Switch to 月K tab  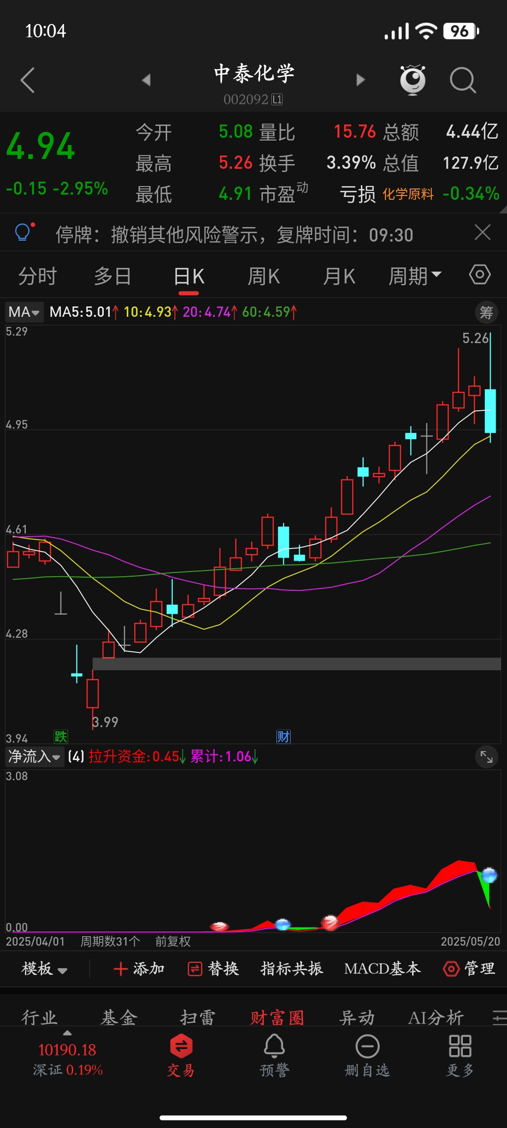coord(339,276)
